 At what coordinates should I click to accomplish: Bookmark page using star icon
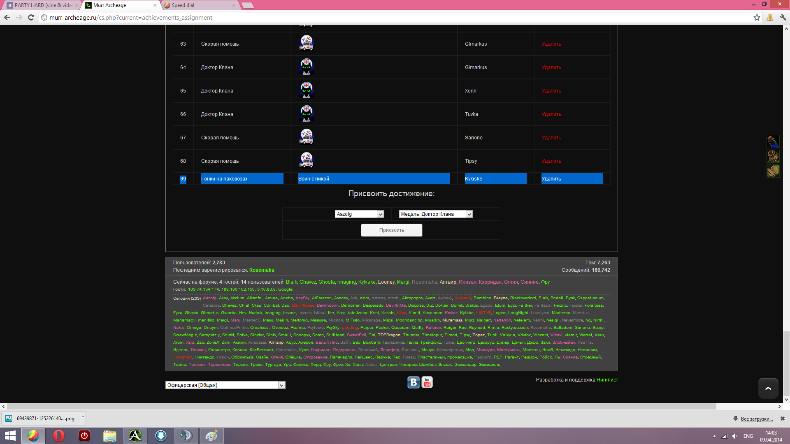[x=757, y=17]
